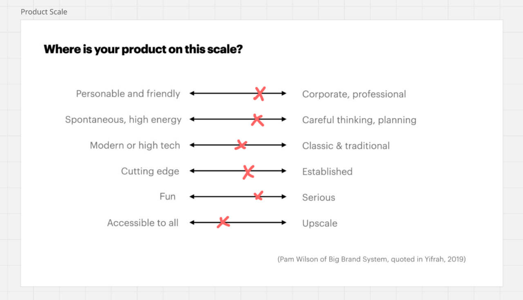The height and width of the screenshot is (300, 523).
Task: Select the red X on the Fun–Serious scale
Action: pyautogui.click(x=258, y=196)
